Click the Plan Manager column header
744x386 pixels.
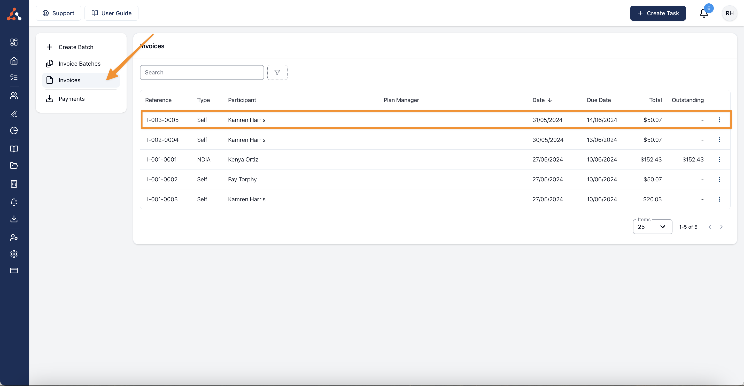coord(401,100)
